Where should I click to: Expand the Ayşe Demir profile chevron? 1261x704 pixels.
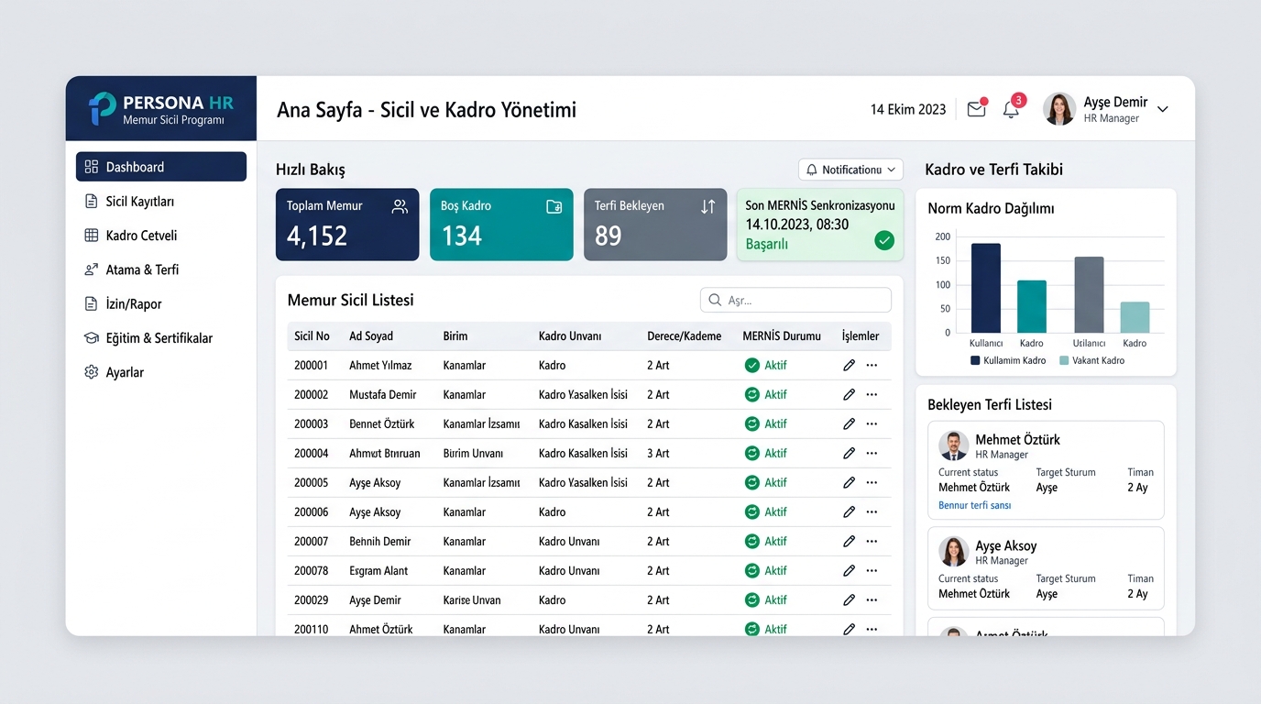click(1163, 109)
